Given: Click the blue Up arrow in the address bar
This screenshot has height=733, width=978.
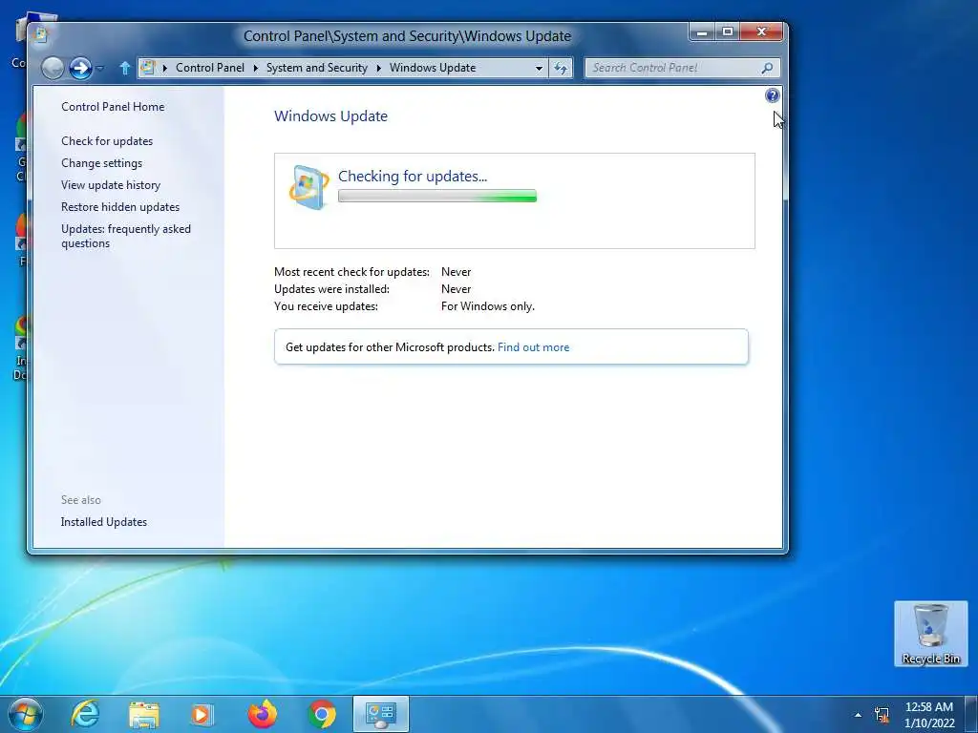Looking at the screenshot, I should coord(124,68).
